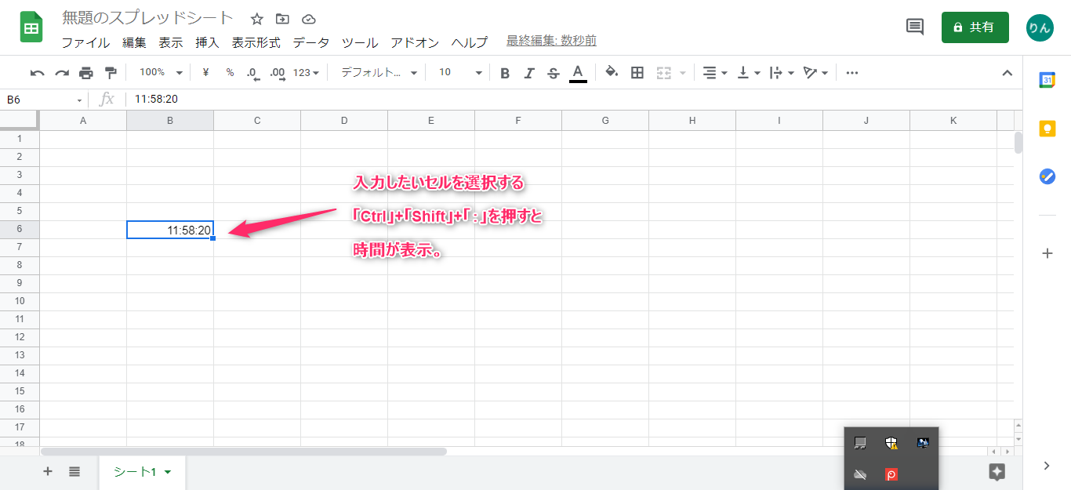
Task: Open the cell borders tool
Action: [x=637, y=73]
